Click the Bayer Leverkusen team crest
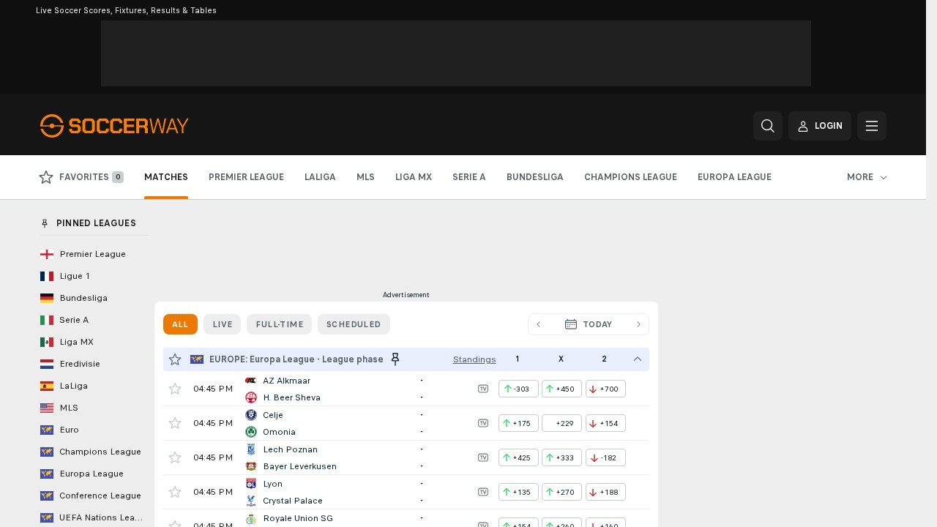Screen dimensions: 937x527 pos(251,466)
